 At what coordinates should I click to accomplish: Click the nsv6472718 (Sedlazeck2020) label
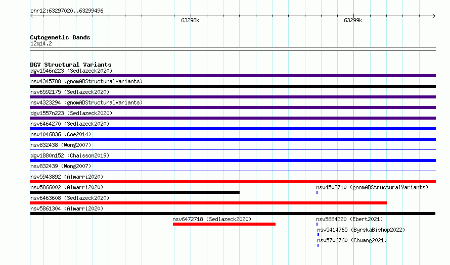[212, 219]
